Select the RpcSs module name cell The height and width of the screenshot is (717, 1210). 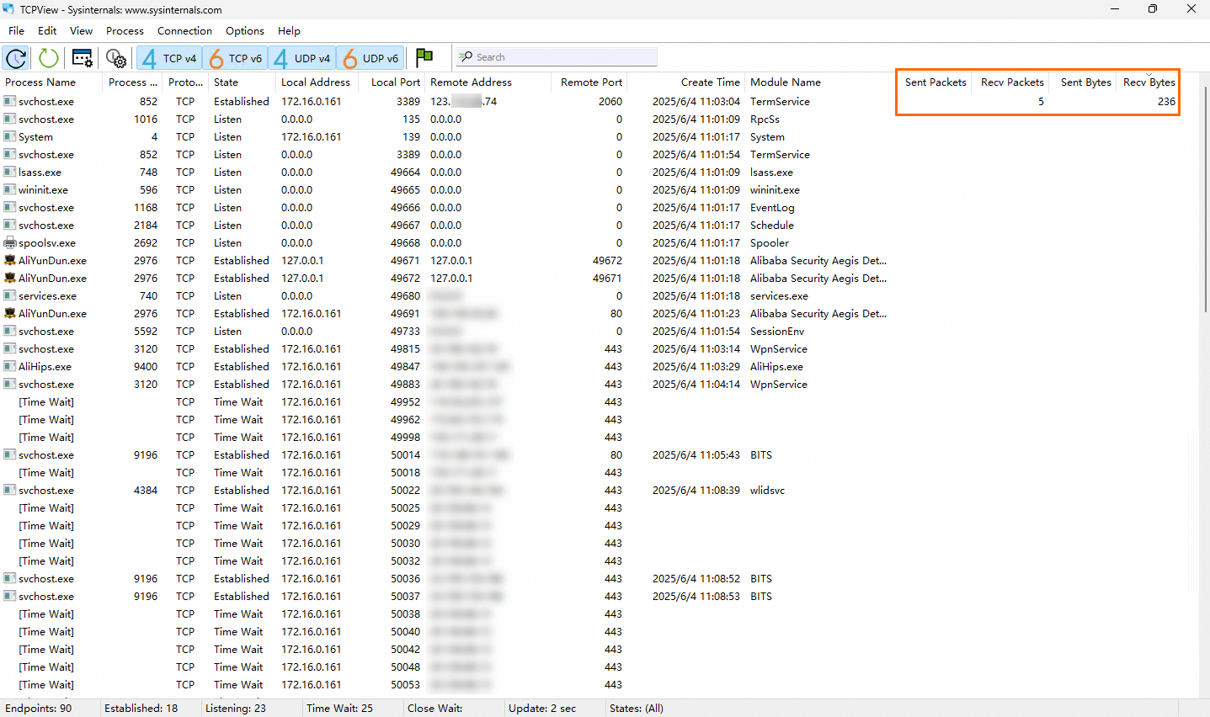[x=765, y=119]
